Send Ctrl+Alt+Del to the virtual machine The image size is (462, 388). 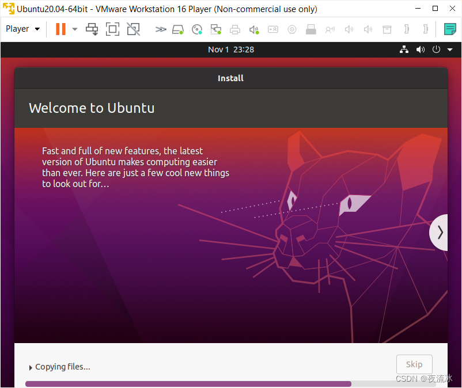tap(92, 29)
